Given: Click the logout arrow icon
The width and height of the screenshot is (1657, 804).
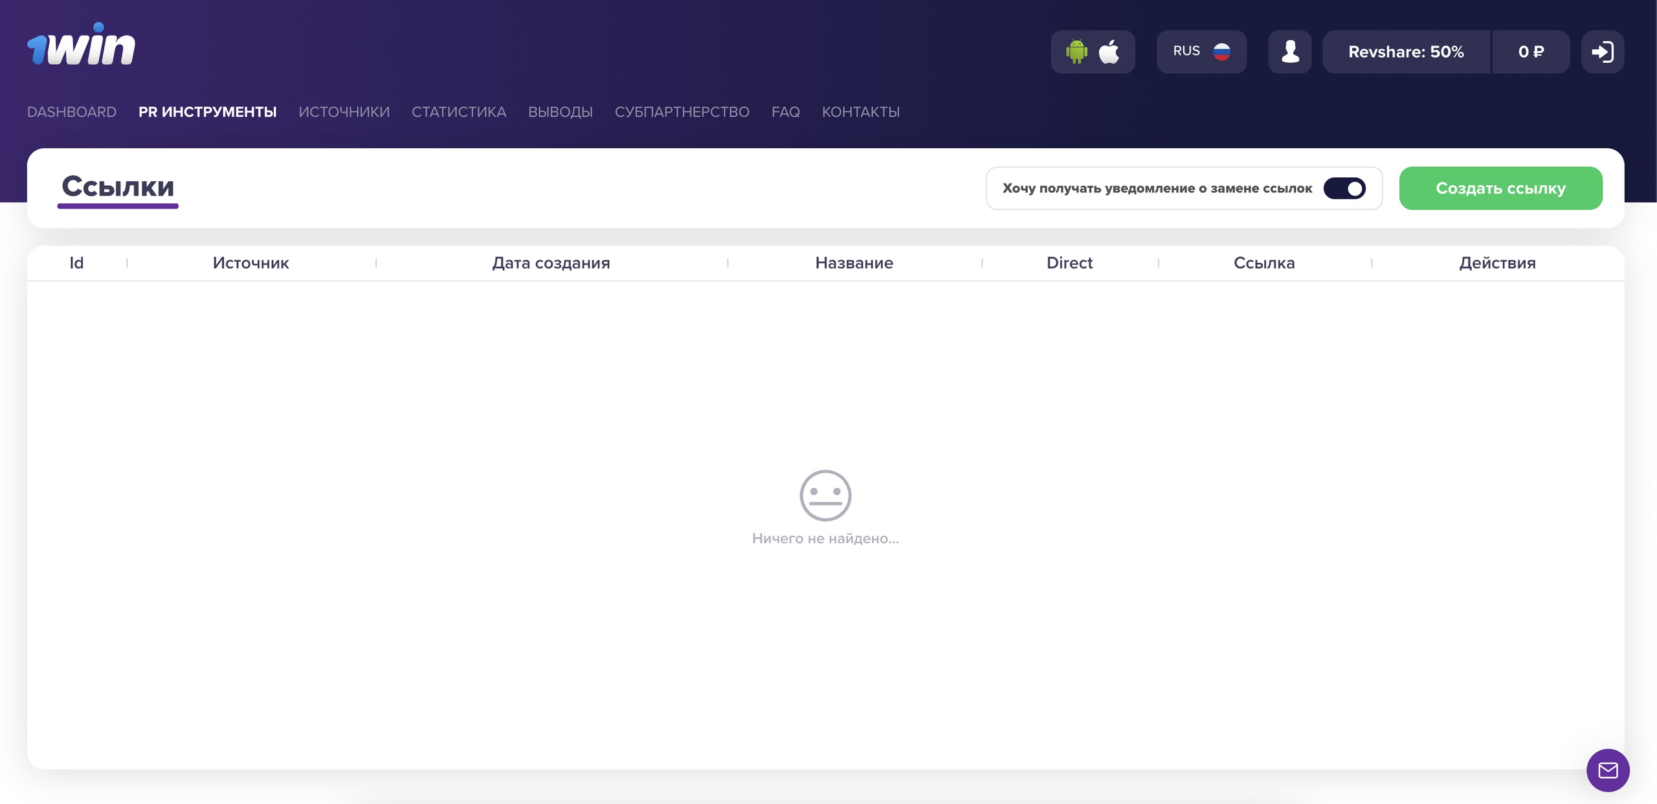Looking at the screenshot, I should click(x=1602, y=52).
